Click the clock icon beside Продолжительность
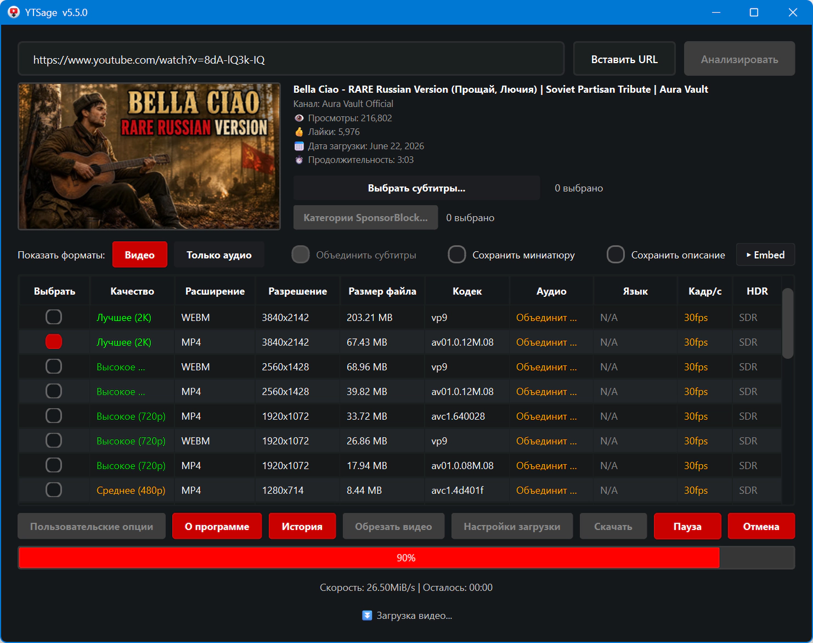 (x=299, y=160)
